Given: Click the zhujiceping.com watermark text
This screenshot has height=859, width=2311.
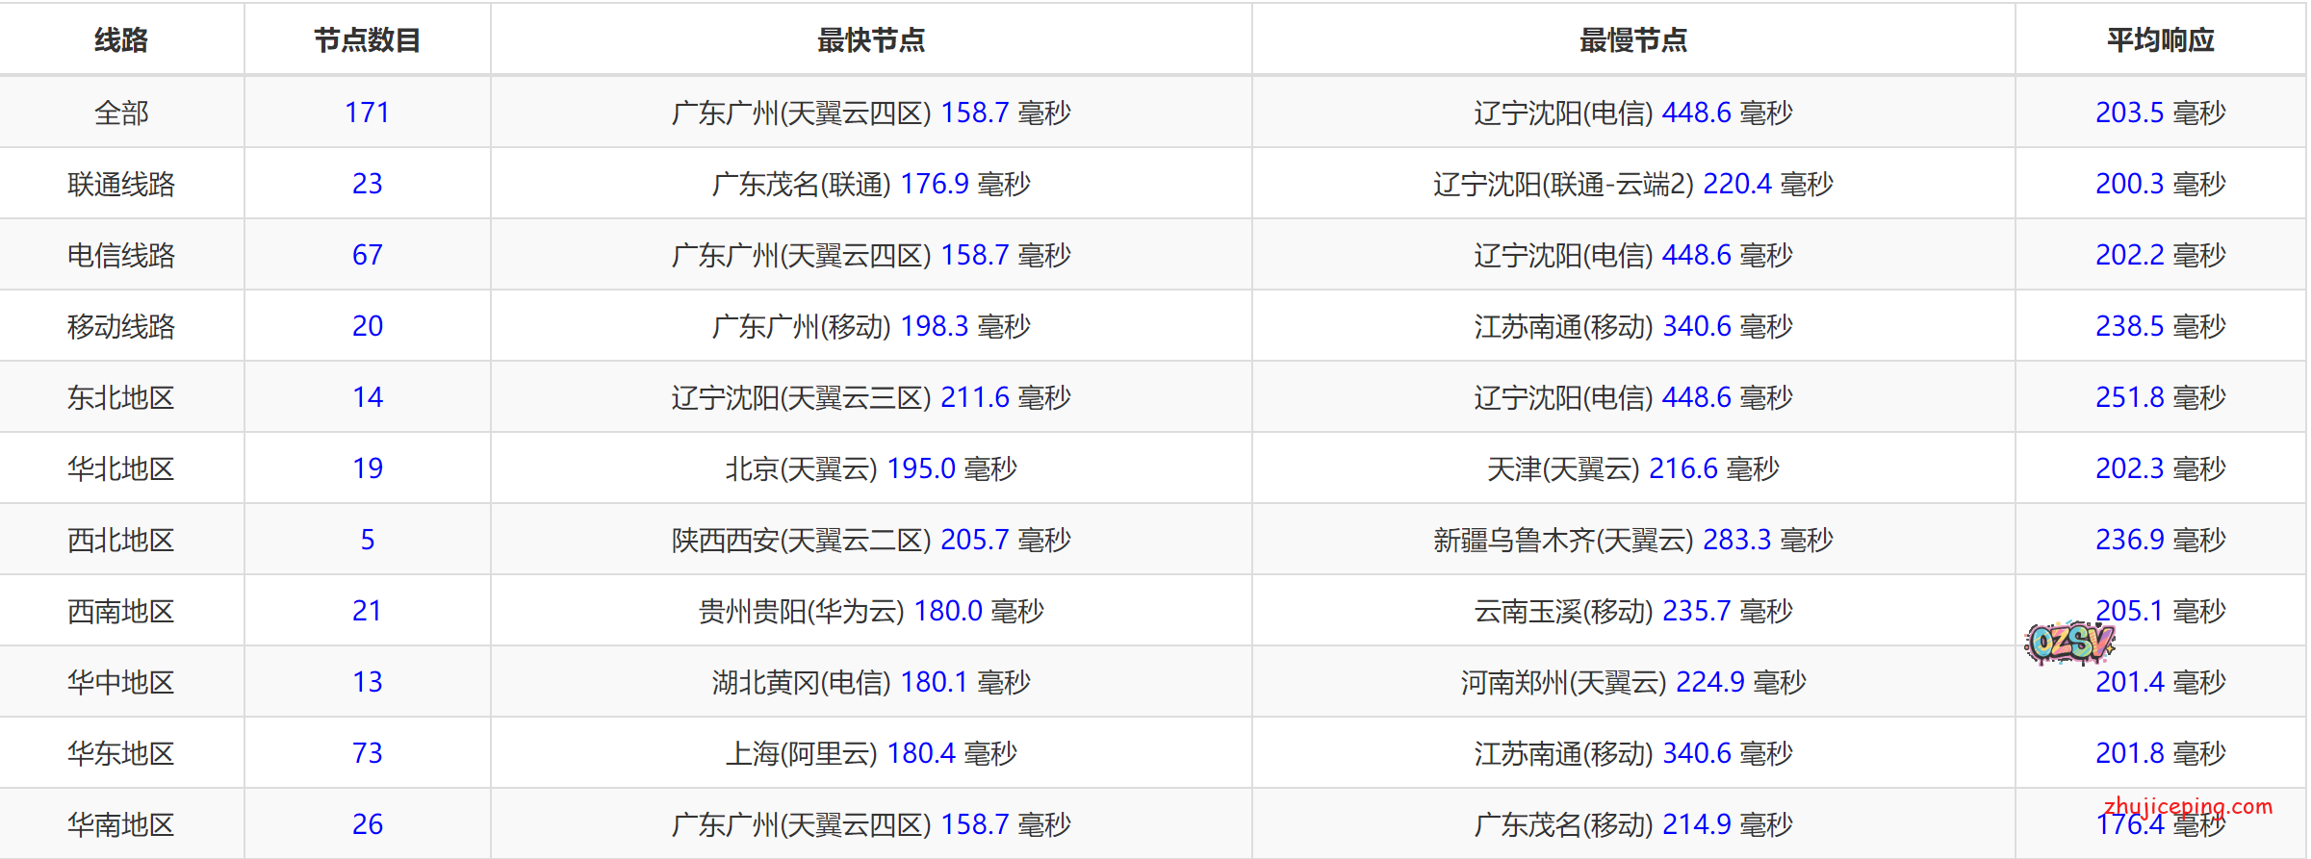Looking at the screenshot, I should [2188, 806].
